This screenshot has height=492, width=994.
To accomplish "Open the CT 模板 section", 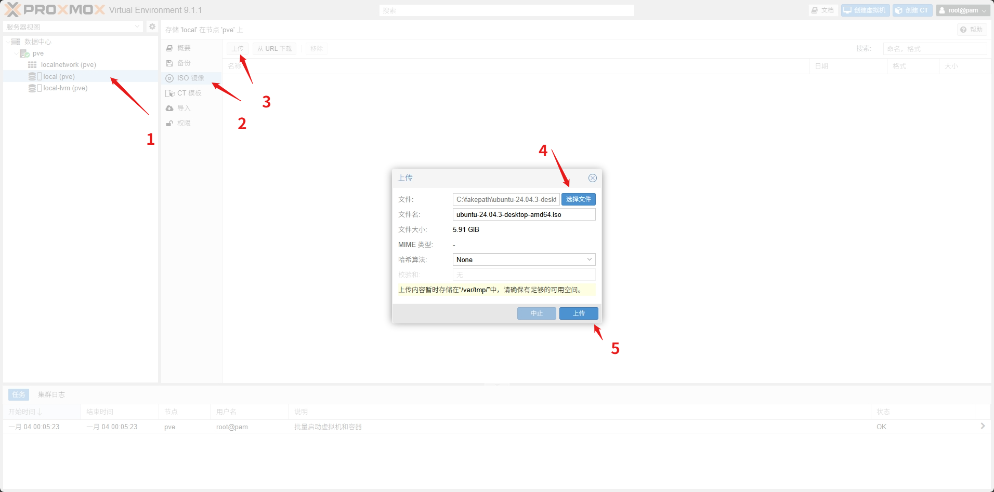I will [189, 93].
